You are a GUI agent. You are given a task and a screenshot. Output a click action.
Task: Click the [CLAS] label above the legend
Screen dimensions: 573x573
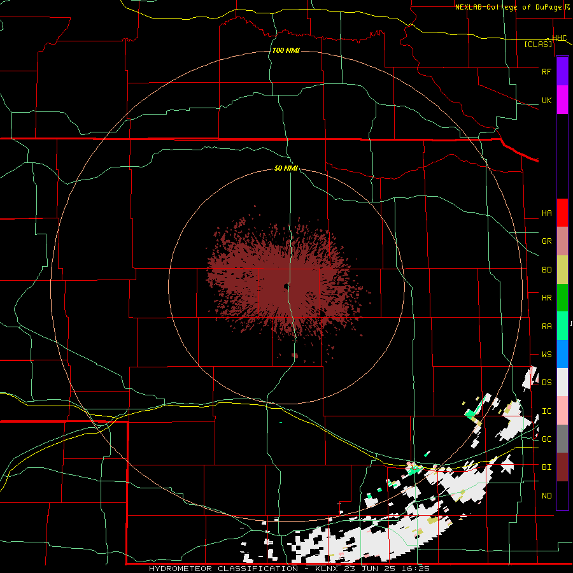point(538,44)
